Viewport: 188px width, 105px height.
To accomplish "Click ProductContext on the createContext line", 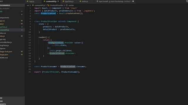I will tap(48, 13).
